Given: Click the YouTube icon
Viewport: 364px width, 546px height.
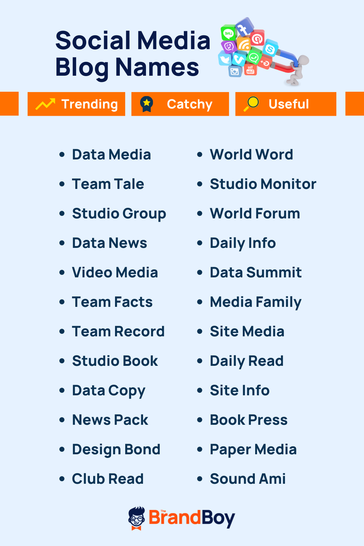Looking at the screenshot, I should [x=250, y=69].
